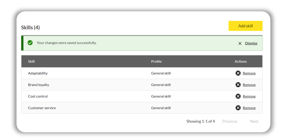
Task: Remove the Adaptability skill via its link
Action: [x=249, y=73]
